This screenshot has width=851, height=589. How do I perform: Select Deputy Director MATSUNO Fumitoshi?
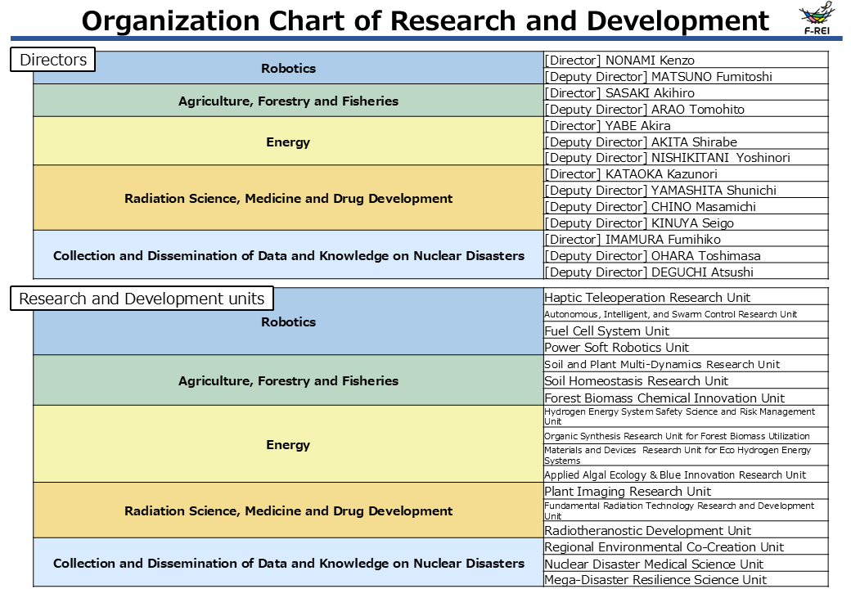(658, 77)
